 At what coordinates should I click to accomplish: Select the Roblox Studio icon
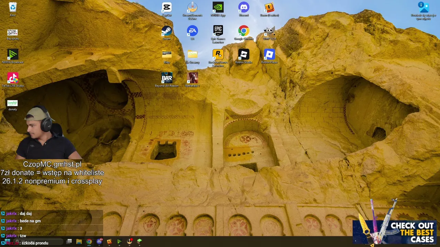tap(244, 56)
